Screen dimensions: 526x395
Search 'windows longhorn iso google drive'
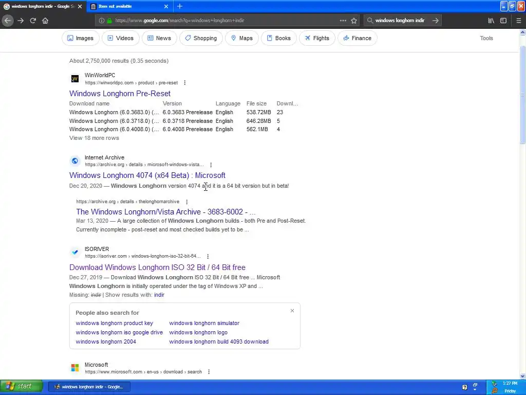pyautogui.click(x=119, y=333)
